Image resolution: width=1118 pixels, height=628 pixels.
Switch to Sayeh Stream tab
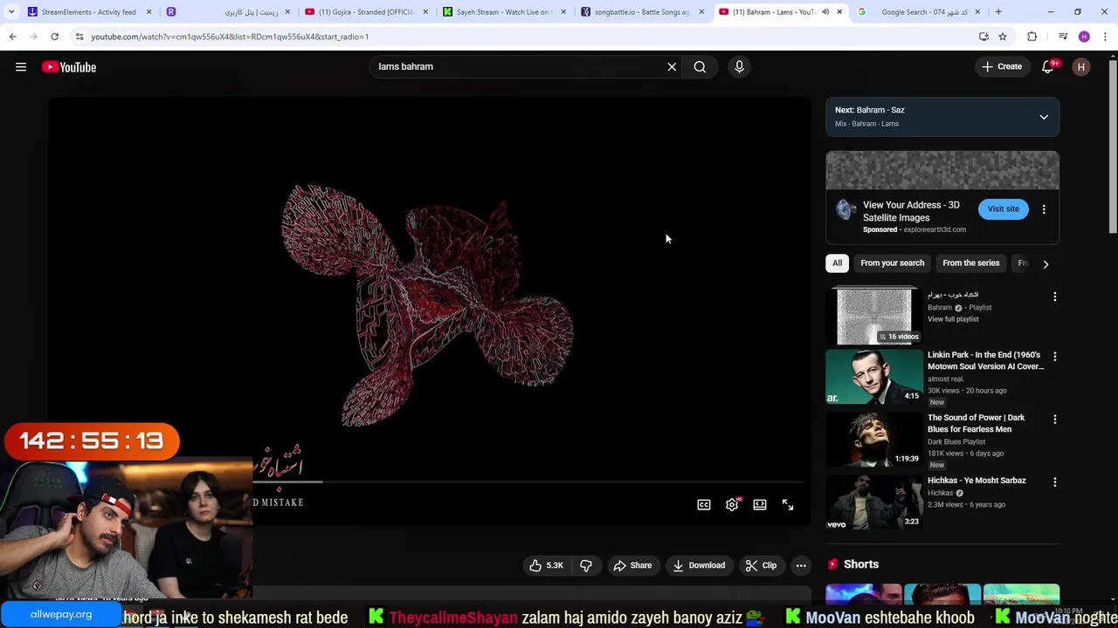click(503, 12)
